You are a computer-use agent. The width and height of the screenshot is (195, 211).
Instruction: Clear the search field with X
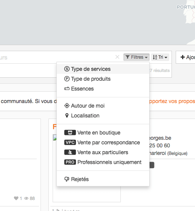(x=117, y=57)
